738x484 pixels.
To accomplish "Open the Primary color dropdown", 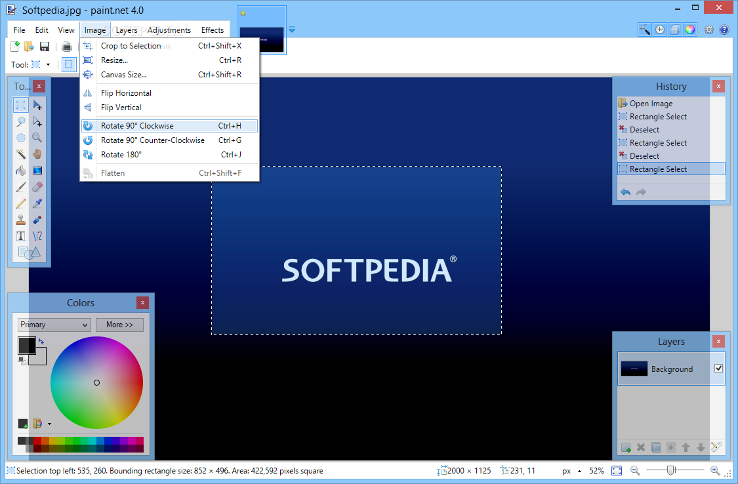I will pyautogui.click(x=54, y=325).
